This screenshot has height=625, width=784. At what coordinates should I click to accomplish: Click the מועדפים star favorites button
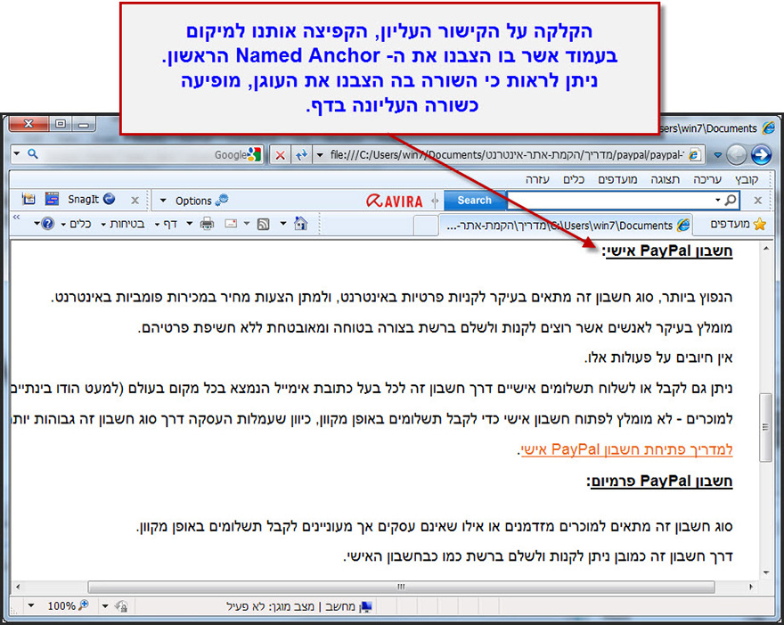click(738, 224)
